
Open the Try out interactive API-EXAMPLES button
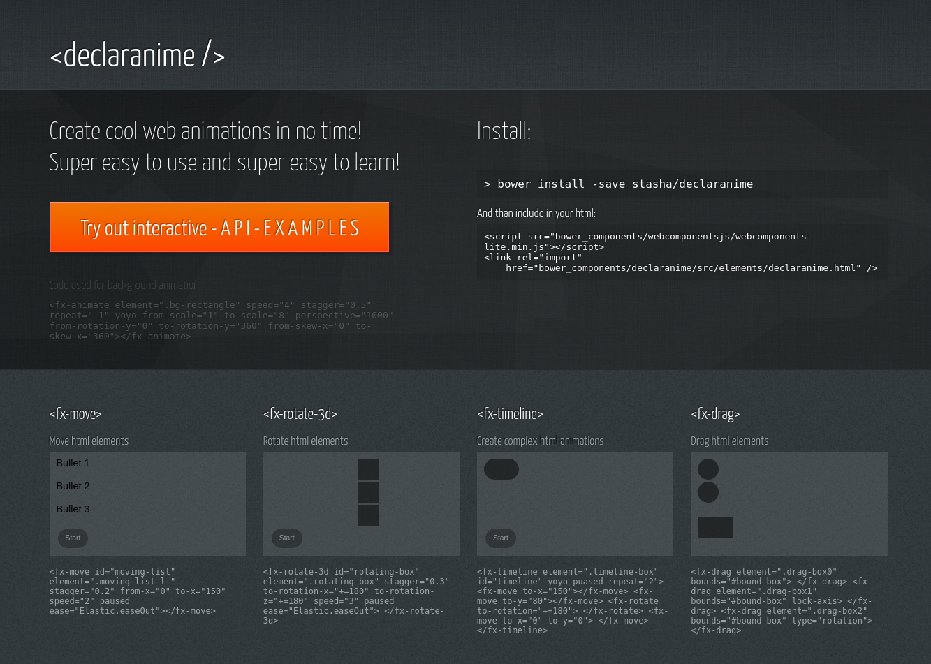pyautogui.click(x=219, y=228)
